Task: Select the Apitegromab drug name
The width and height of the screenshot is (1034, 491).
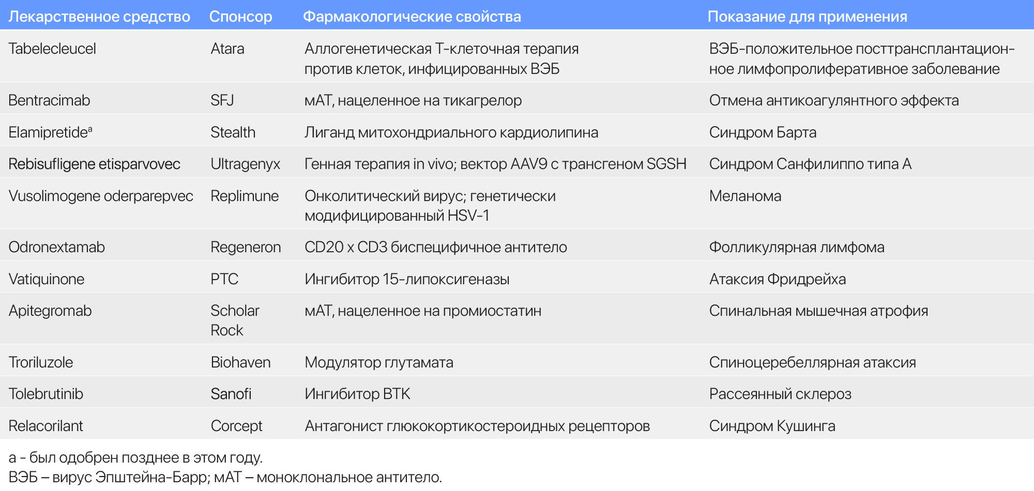Action: click(x=50, y=311)
